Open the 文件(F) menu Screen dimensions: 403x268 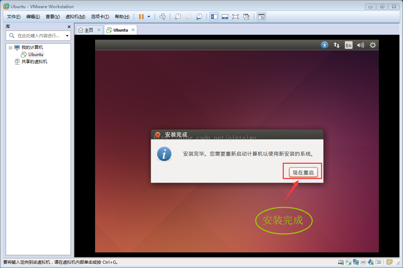pyautogui.click(x=13, y=17)
